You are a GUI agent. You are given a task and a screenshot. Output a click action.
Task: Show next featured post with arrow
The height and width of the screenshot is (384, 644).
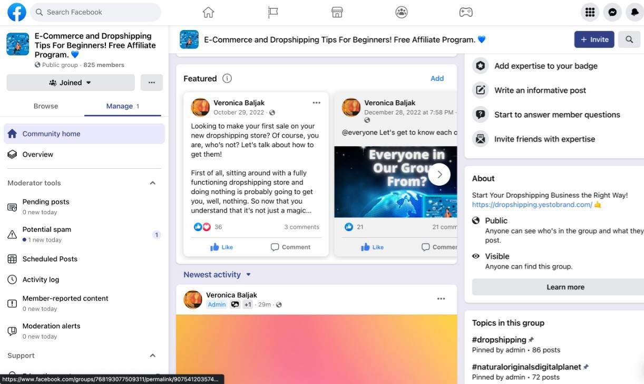coord(439,175)
